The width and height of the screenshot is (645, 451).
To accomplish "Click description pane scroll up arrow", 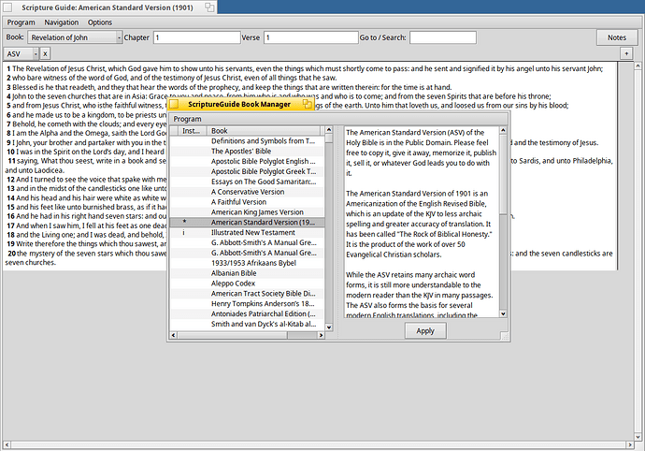I will tap(503, 130).
